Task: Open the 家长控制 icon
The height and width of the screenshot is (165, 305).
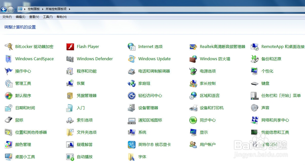Action: pos(193,83)
